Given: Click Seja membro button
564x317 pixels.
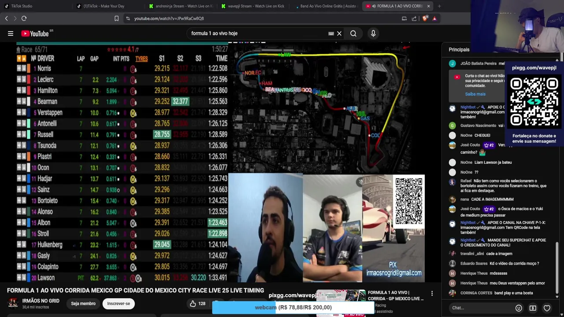Looking at the screenshot, I should pyautogui.click(x=83, y=303).
